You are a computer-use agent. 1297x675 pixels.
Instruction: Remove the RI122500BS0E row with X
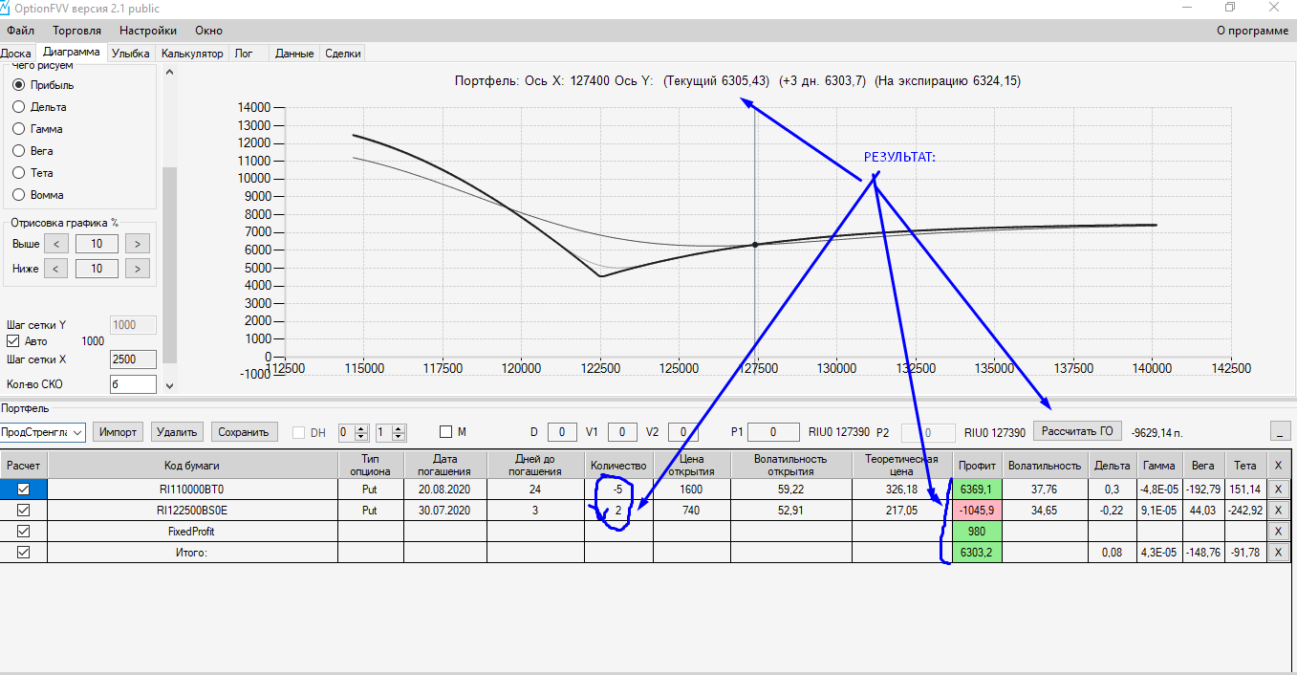coord(1279,511)
